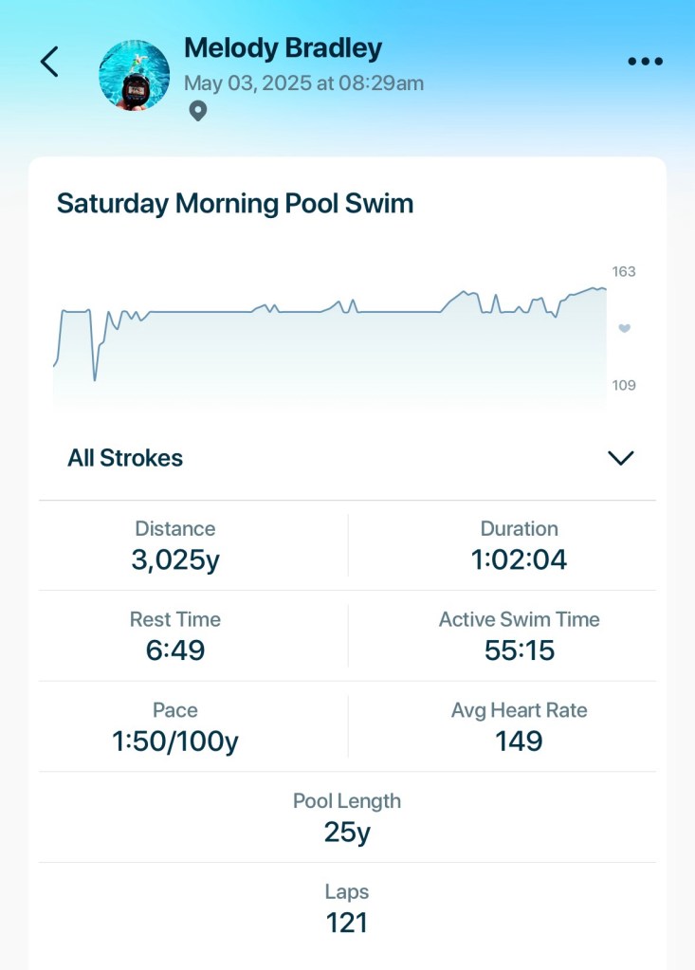Tap the Laps 121 row
This screenshot has height=970, width=695.
tap(347, 907)
